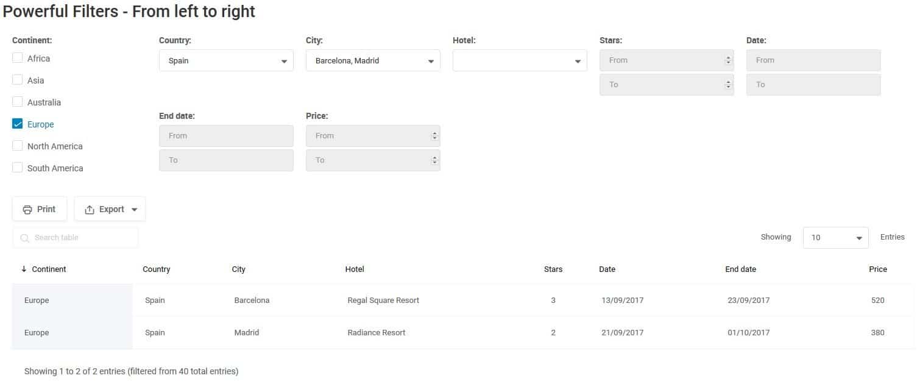920x381 pixels.
Task: Sort table by Date column header
Action: [607, 269]
